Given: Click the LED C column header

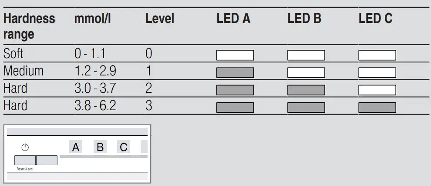Looking at the screenshot, I should [375, 19].
